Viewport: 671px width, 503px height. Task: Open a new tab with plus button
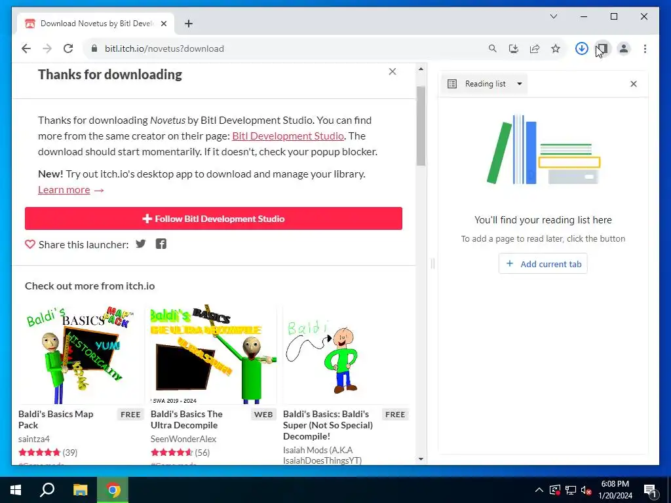(189, 24)
